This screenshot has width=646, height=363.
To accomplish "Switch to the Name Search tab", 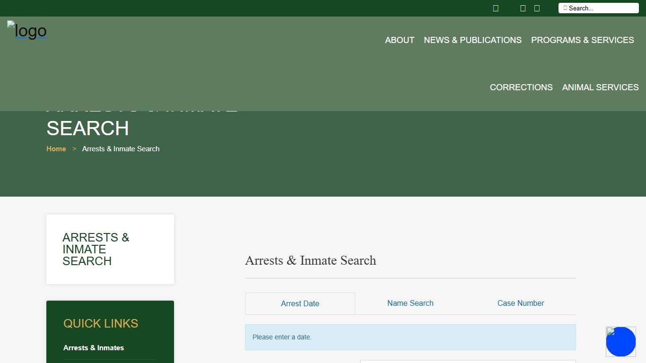I will click(410, 303).
